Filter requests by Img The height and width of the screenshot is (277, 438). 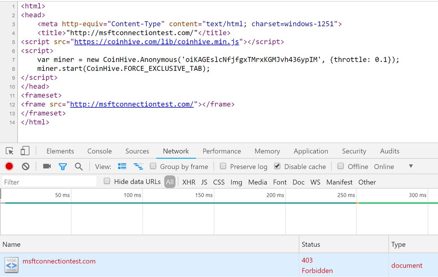tap(236, 182)
